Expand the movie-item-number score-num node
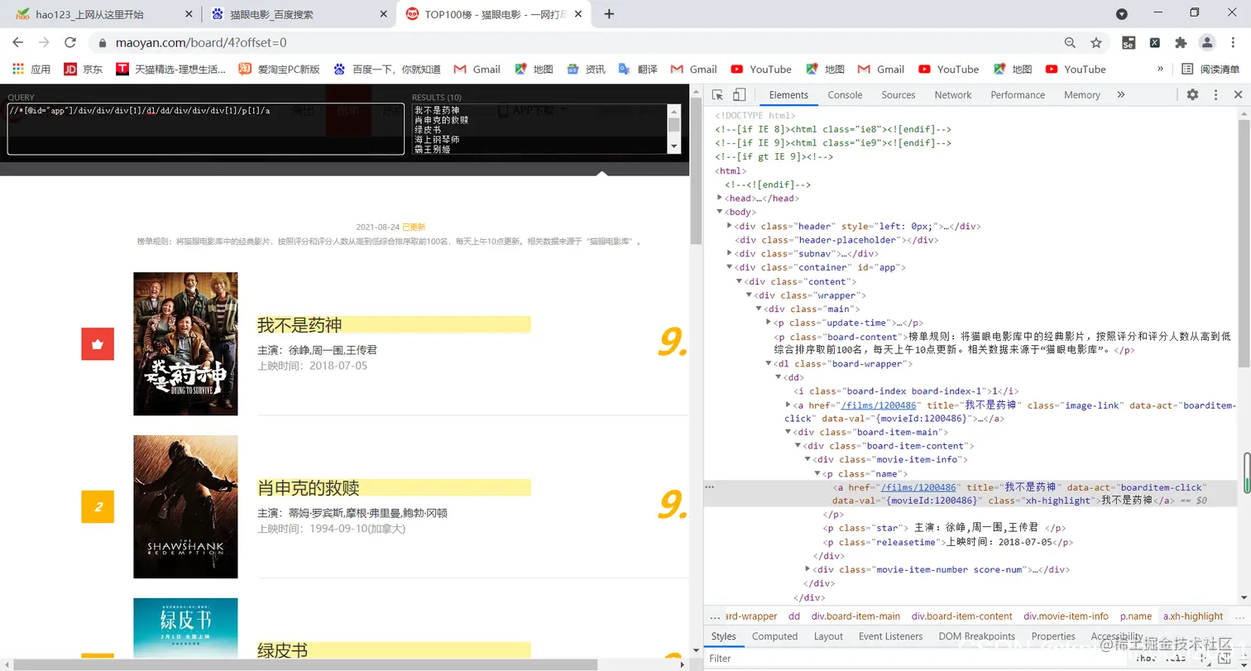Screen dimensions: 1251x671 tap(808, 569)
